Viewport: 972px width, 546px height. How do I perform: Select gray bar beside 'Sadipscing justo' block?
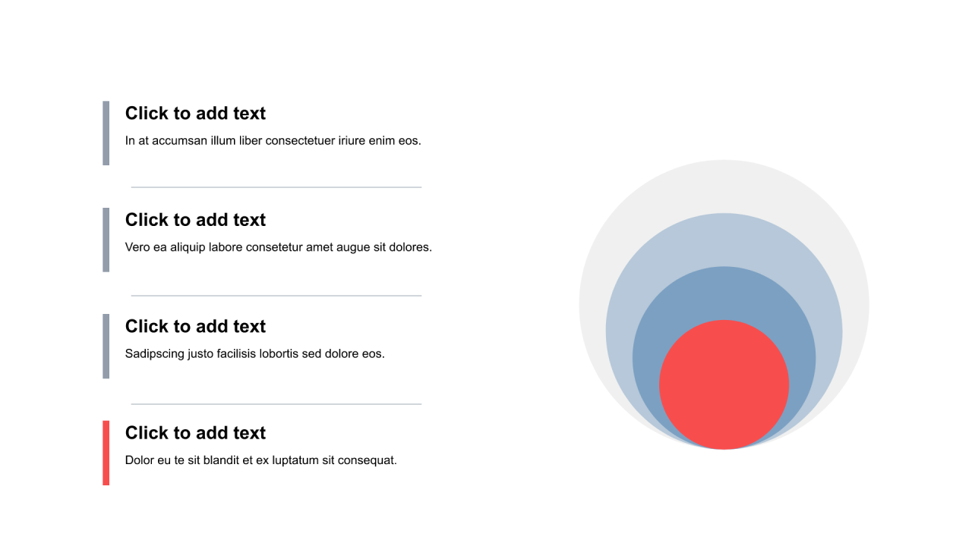[106, 347]
